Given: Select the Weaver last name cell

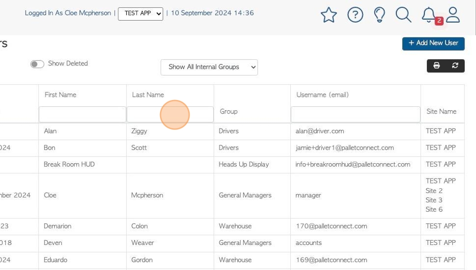Looking at the screenshot, I should coord(142,243).
